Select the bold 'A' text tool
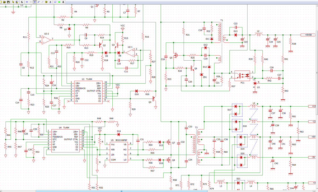Image resolution: width=318 pixels, height=192 pixels. click(x=63, y=2)
